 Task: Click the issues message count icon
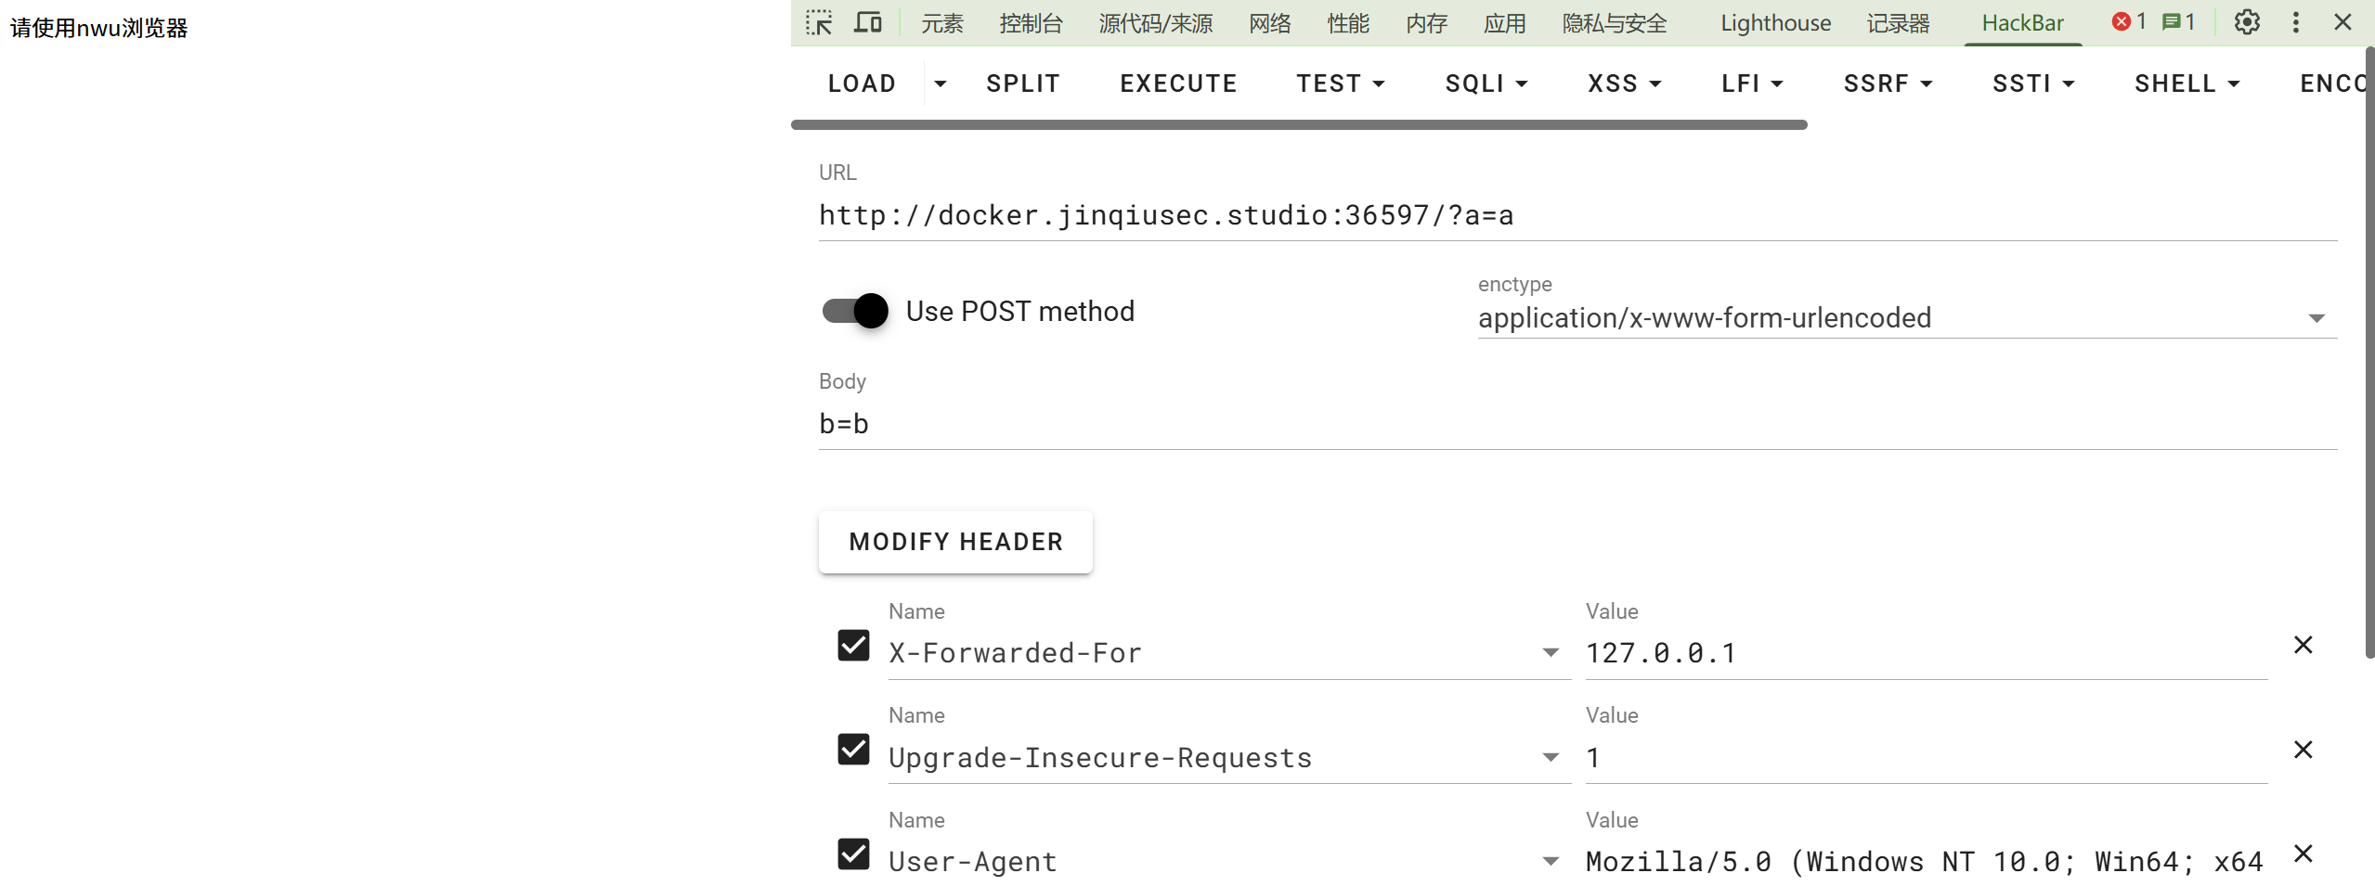pyautogui.click(x=2177, y=22)
